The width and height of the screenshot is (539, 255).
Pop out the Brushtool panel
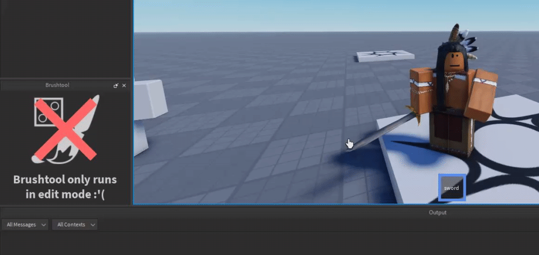(x=116, y=86)
